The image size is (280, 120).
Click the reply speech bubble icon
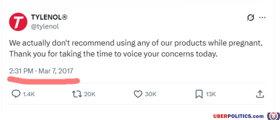(x=15, y=94)
